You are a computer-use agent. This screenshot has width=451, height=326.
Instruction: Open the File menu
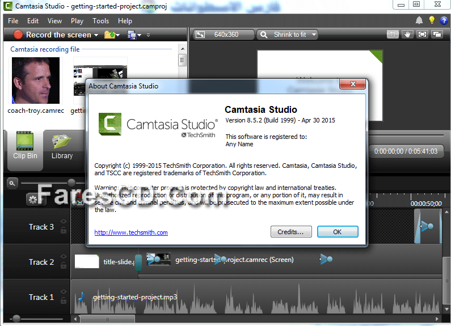click(x=13, y=21)
